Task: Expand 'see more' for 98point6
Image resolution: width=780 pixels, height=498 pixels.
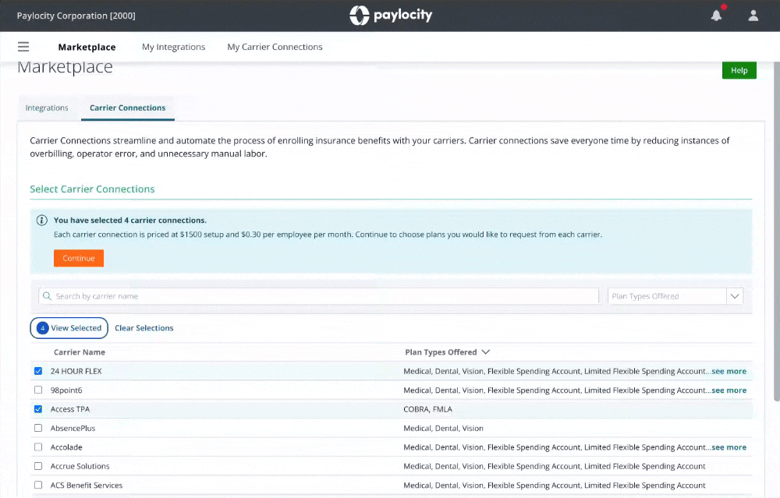Action: [x=729, y=390]
